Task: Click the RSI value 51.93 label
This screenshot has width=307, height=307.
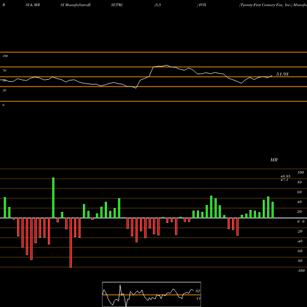Action: click(282, 74)
